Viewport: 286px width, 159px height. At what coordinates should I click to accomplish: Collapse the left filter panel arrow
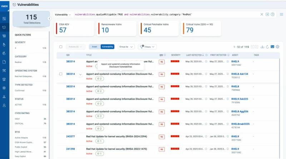[x=49, y=19]
